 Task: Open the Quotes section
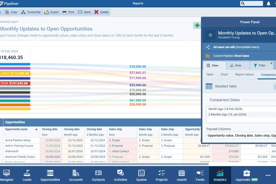click(141, 175)
